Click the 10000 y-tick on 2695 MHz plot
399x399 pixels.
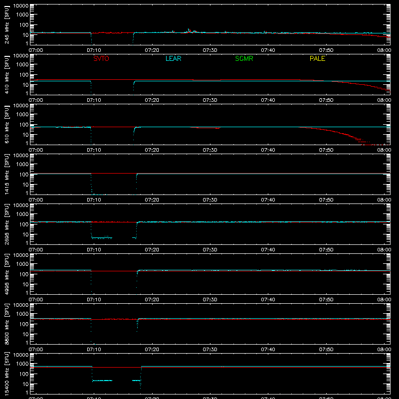pyautogui.click(x=21, y=205)
